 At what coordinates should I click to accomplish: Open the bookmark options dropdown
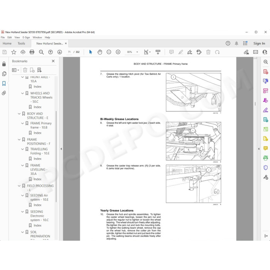pyautogui.click(x=15, y=70)
